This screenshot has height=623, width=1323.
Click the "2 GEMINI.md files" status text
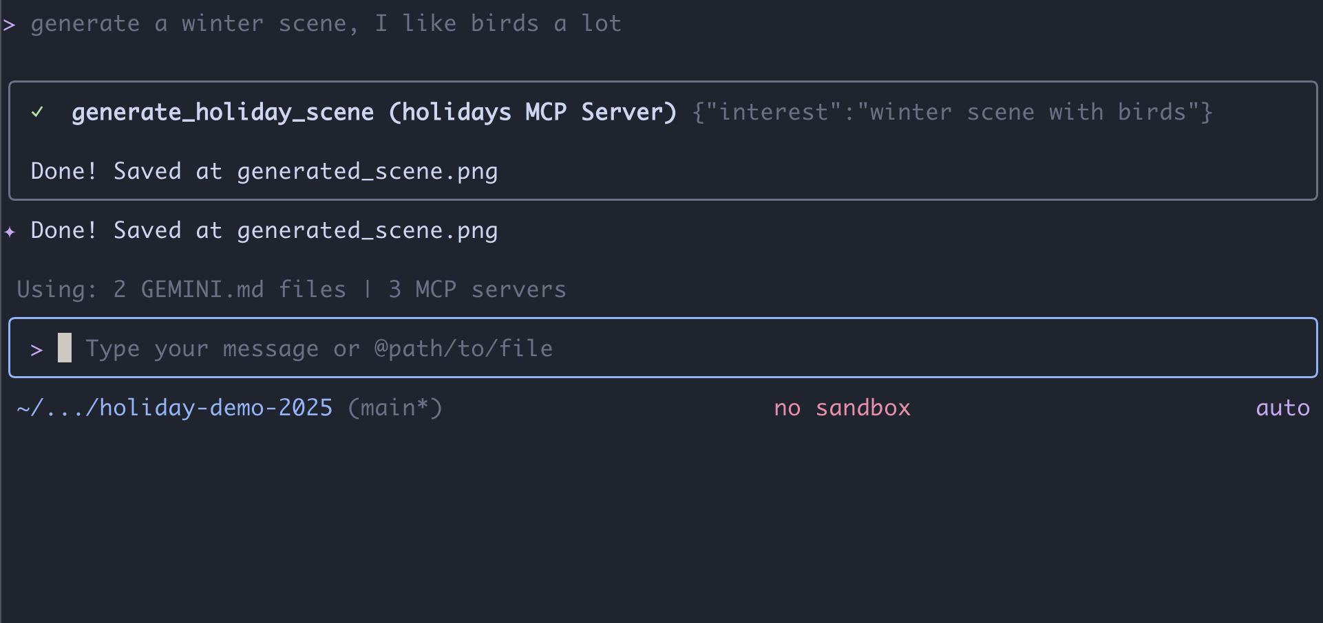(229, 289)
